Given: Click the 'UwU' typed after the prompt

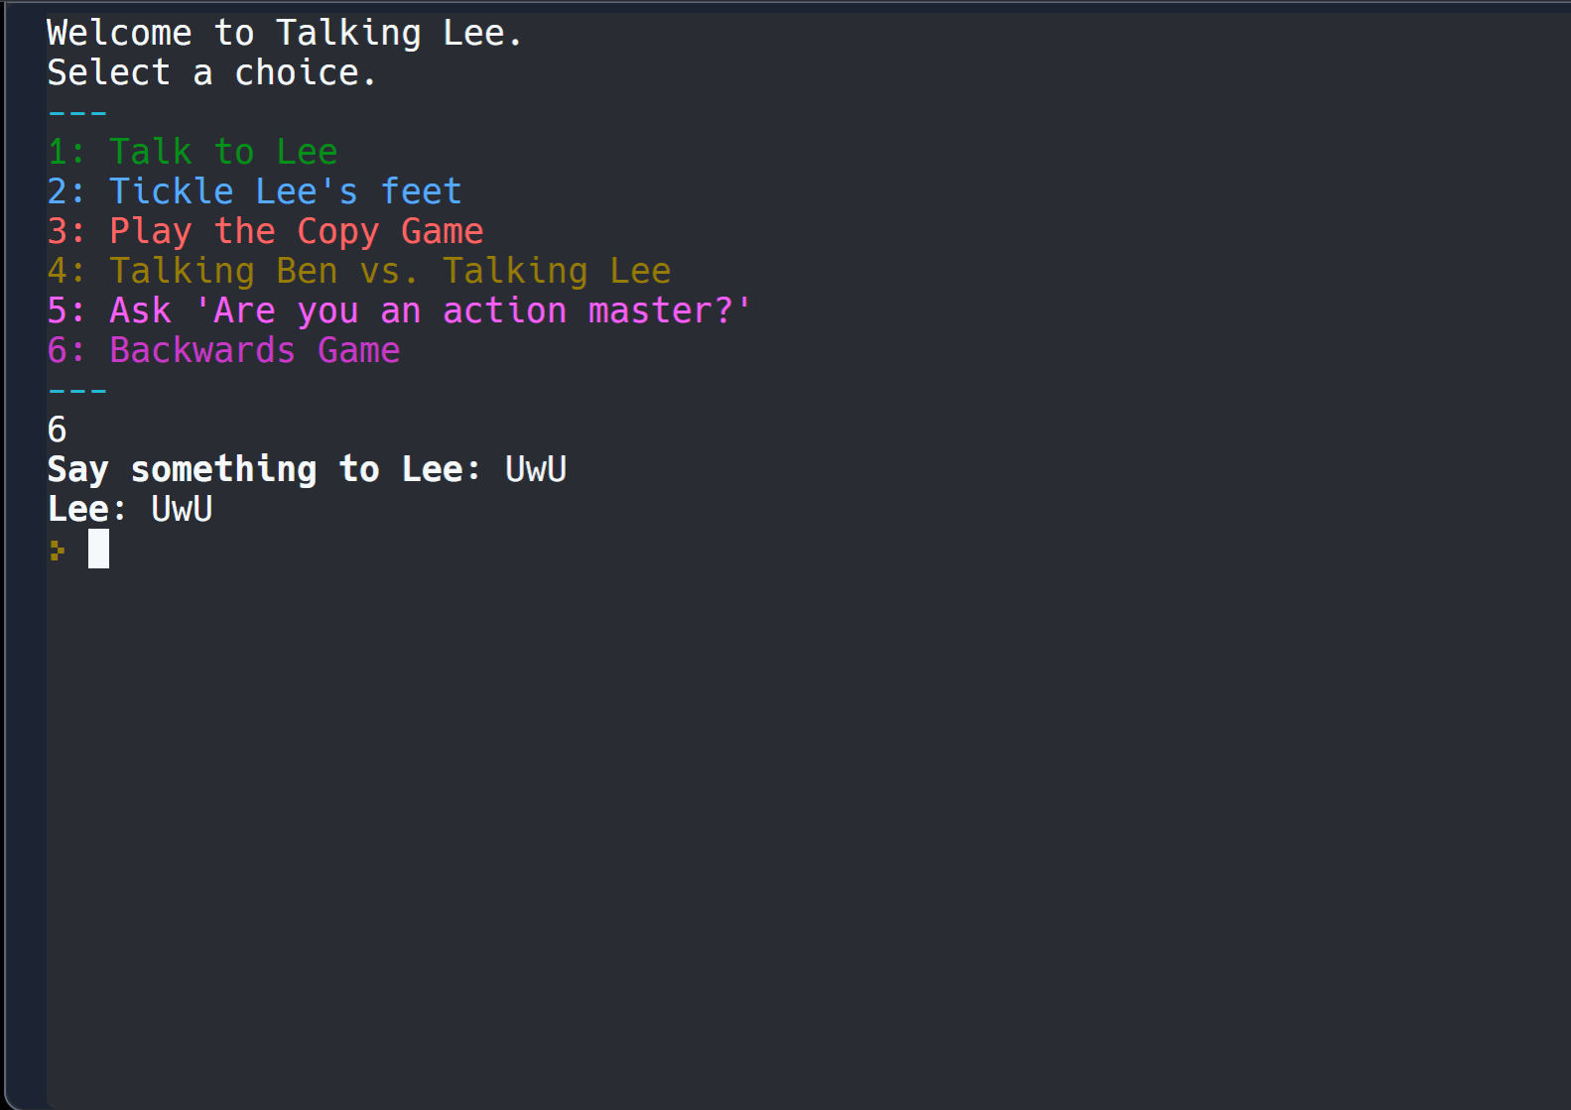Looking at the screenshot, I should [x=536, y=469].
